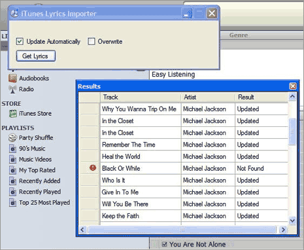Screen dimensions: 304x250
Task: Click Michael Jackson artist cell for Who Is It
Action: point(208,180)
